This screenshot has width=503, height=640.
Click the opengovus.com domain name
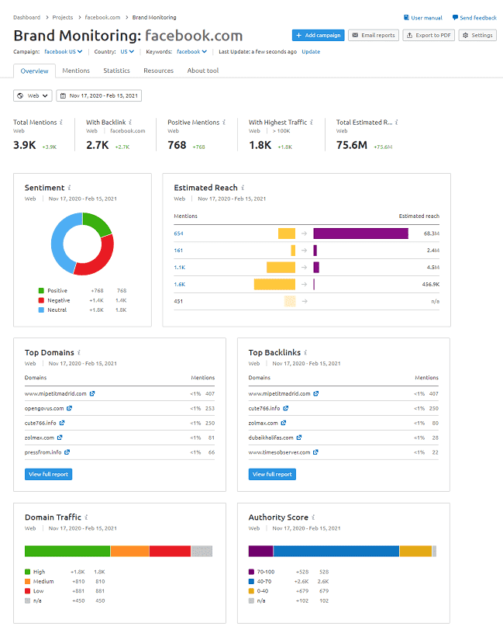44,408
